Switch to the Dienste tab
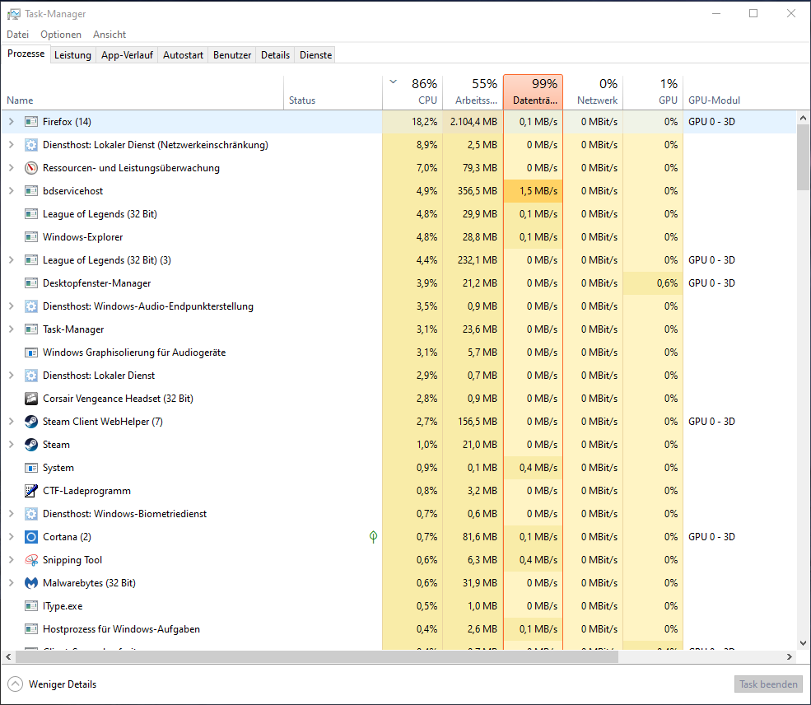Viewport: 811px width, 705px height. [x=315, y=55]
